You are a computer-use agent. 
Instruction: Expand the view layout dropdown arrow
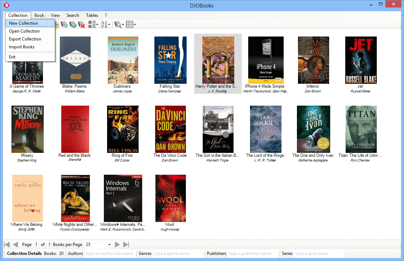coord(97,25)
